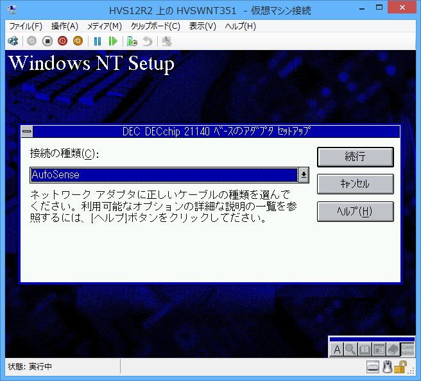Open the setup dialog control menu box

pos(27,131)
